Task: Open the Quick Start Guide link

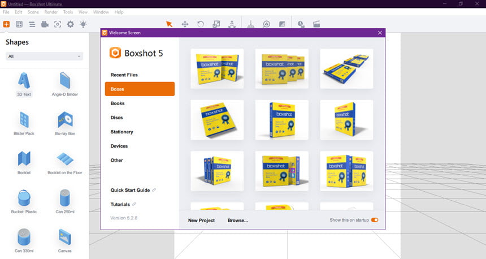Action: 133,190
